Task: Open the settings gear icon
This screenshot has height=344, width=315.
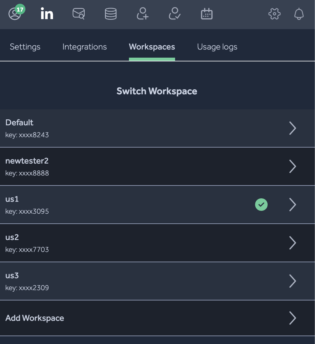Action: (x=274, y=14)
